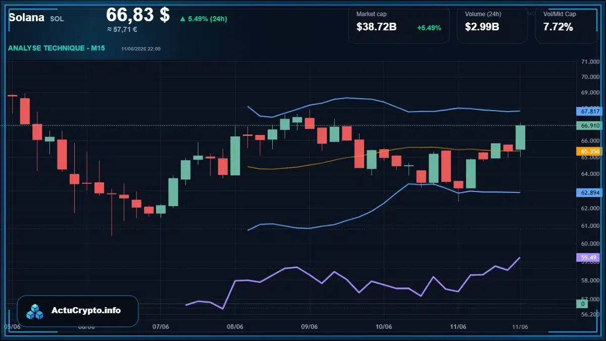Click the $38.72B market cap value
606x341 pixels.
pyautogui.click(x=376, y=27)
